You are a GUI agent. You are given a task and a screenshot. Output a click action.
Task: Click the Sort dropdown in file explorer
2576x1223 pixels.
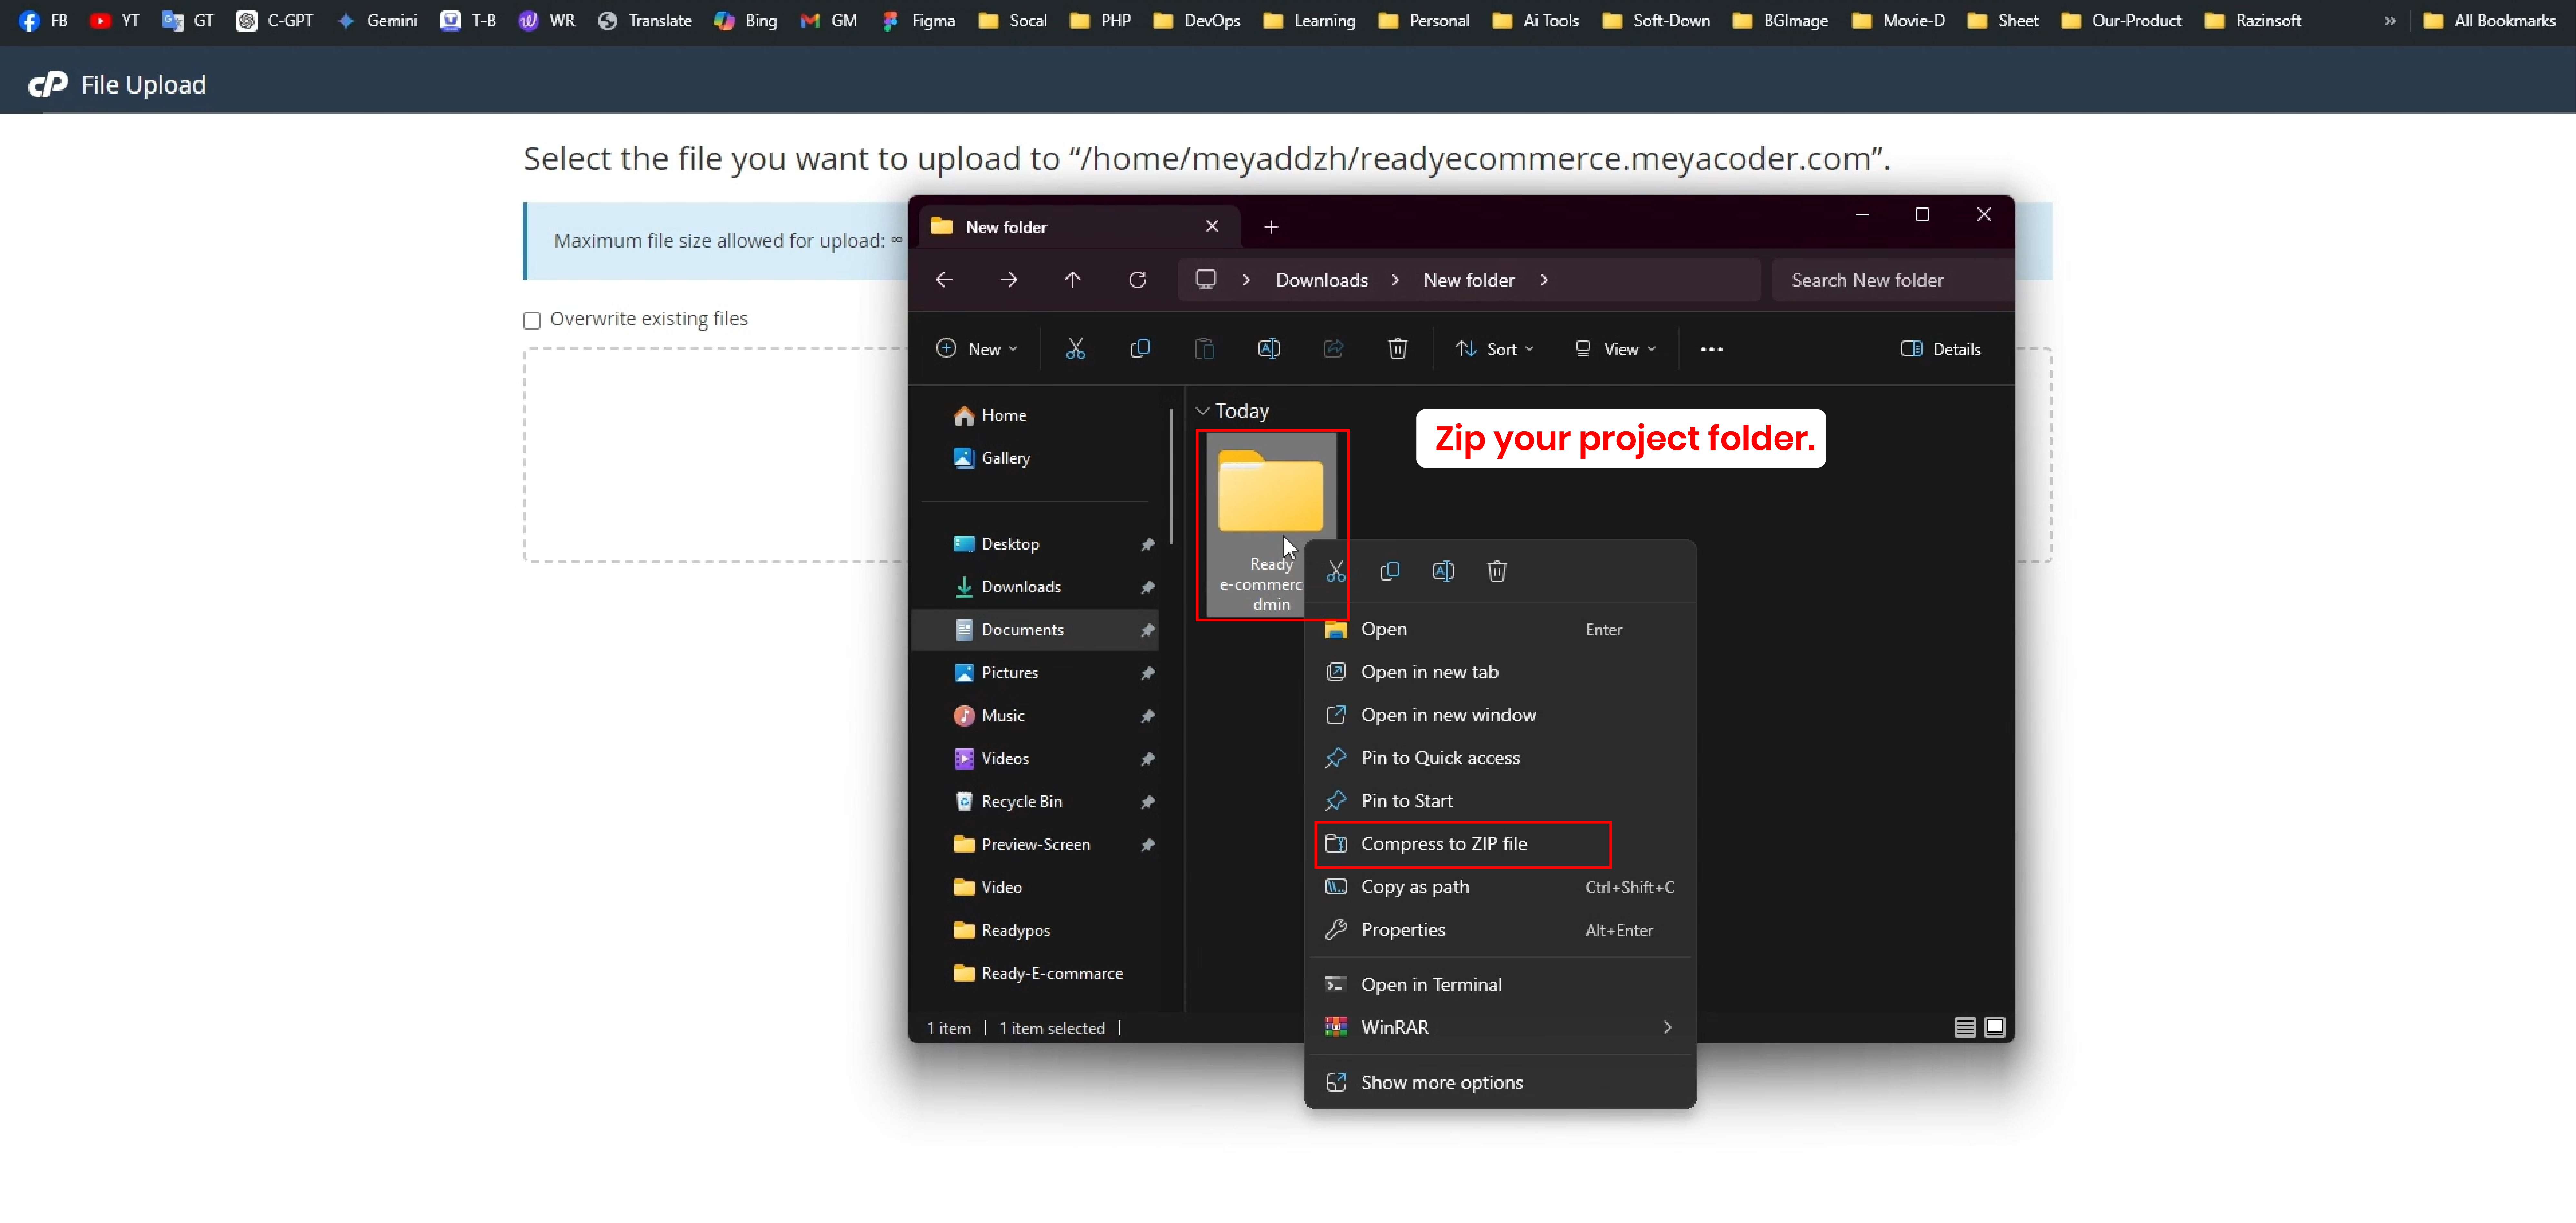point(1495,347)
